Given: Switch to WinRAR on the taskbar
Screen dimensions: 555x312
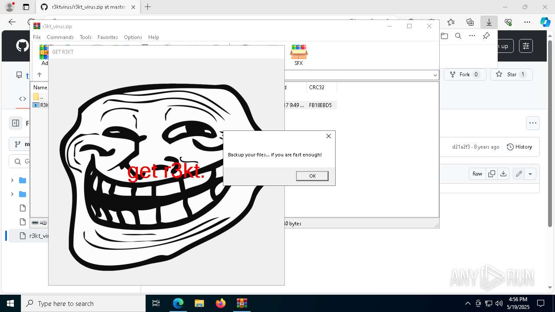Looking at the screenshot, I should (242, 303).
